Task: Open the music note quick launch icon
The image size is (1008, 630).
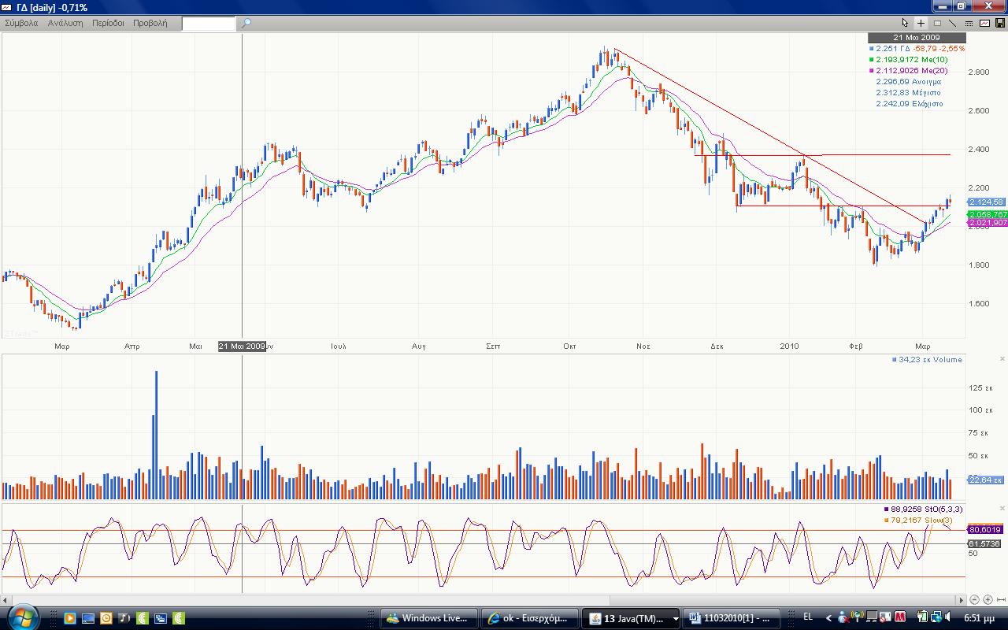Action: click(124, 618)
